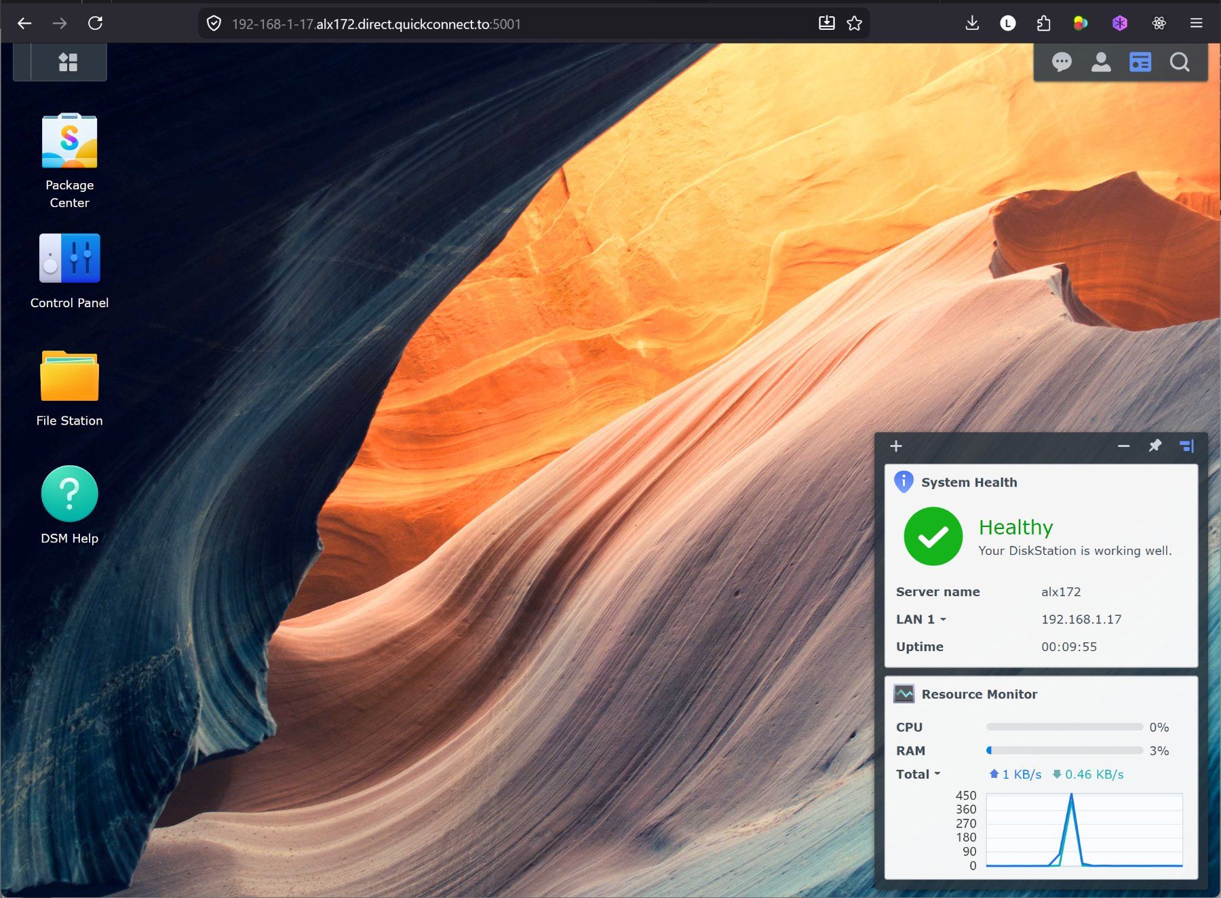Show notifications via the speech bubble icon
This screenshot has height=898, width=1221.
[1062, 62]
